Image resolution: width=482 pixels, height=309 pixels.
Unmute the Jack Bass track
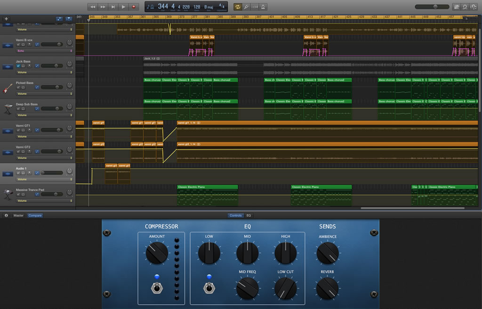pyautogui.click(x=18, y=66)
